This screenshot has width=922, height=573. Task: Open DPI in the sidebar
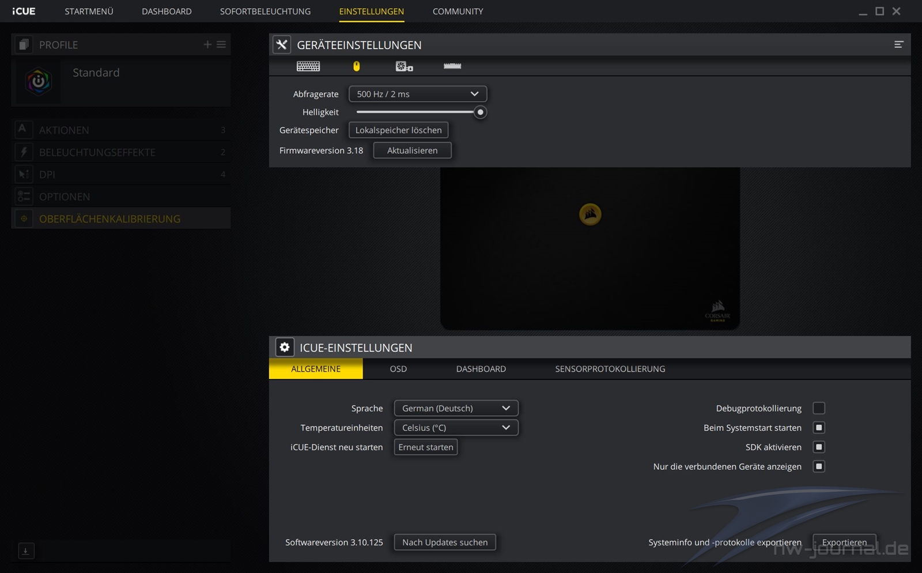121,174
